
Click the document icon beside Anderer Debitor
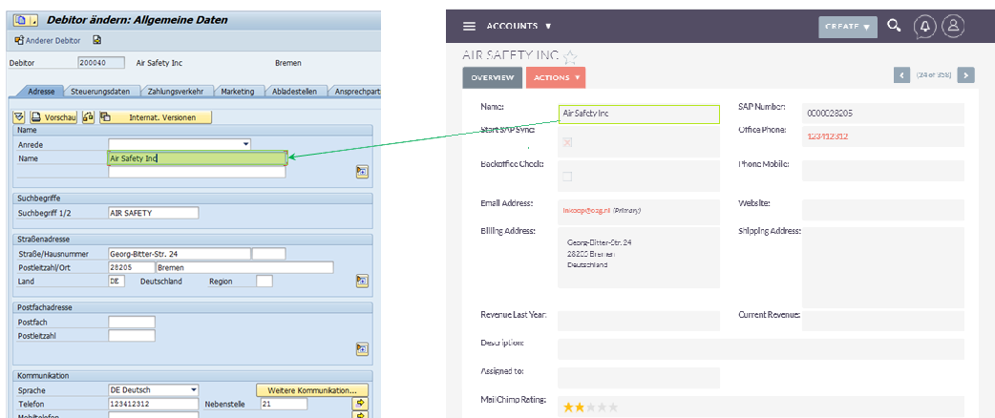coord(97,41)
